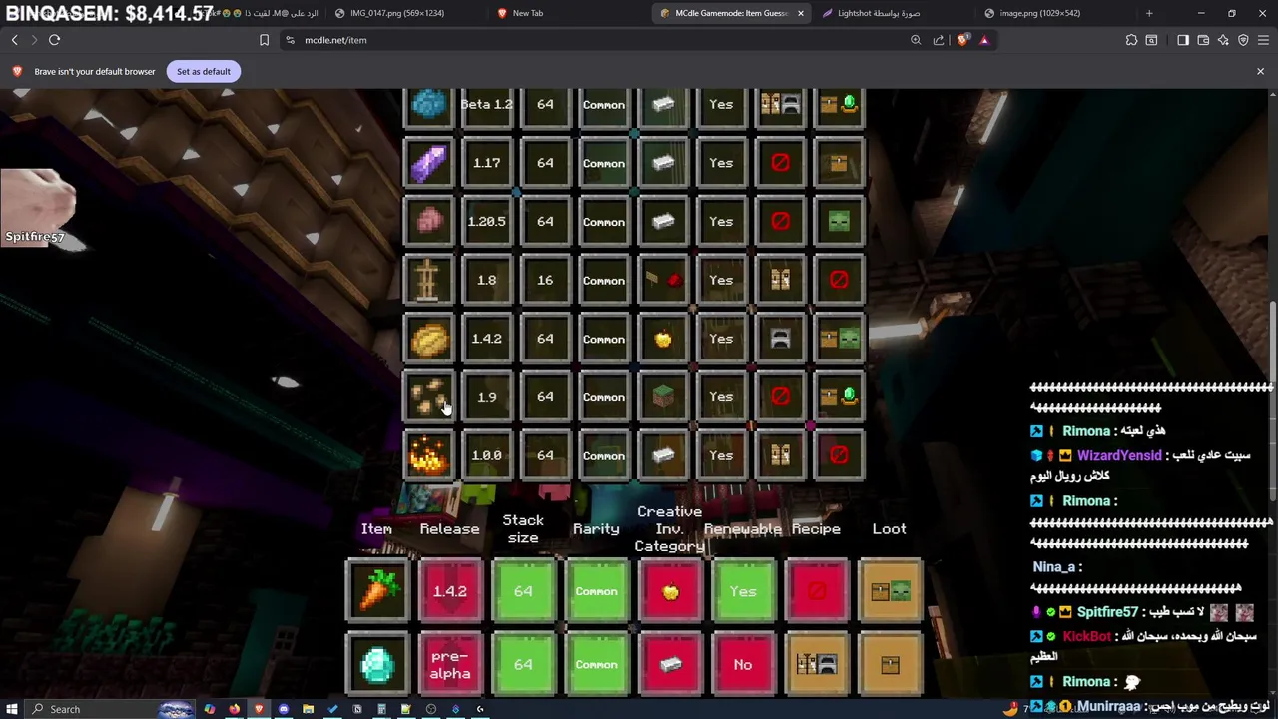Viewport: 1278px width, 719px height.
Task: Open zoom magnifier in address bar
Action: [x=916, y=40]
